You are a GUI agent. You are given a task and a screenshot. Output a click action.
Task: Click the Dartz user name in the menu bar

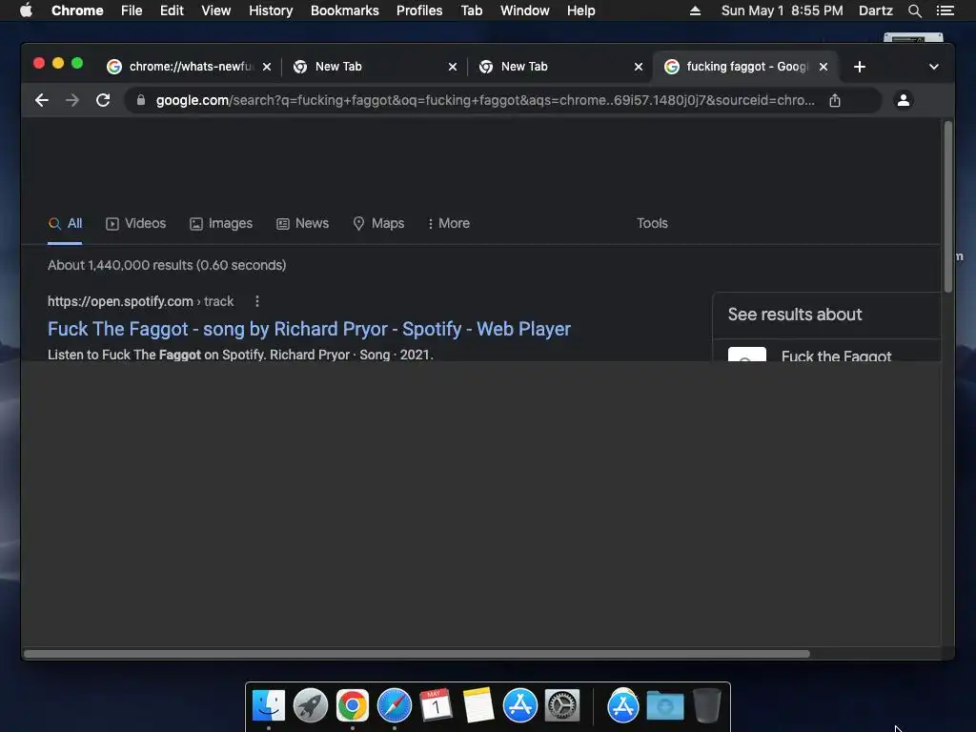click(876, 10)
